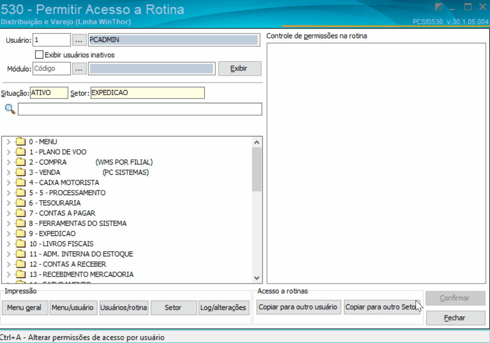Select 9 - EXPEDICAO tree row text
The height and width of the screenshot is (343, 490).
coord(52,234)
